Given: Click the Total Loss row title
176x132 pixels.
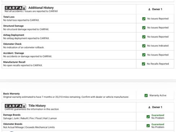Looking at the screenshot, I should click(x=9, y=17).
